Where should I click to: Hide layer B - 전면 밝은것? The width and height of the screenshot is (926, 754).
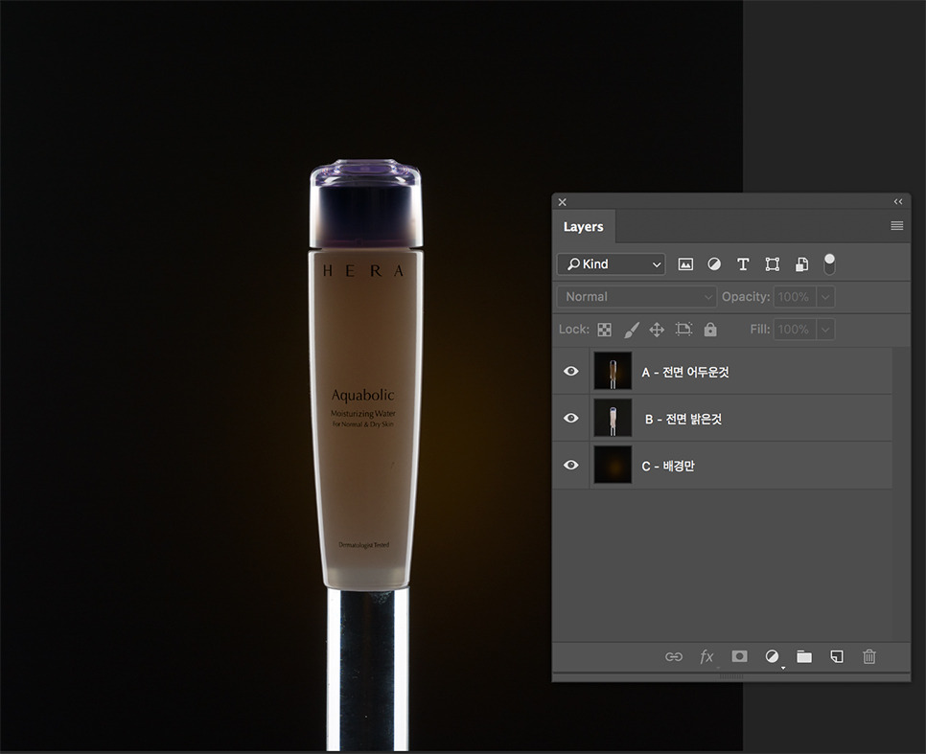[570, 418]
